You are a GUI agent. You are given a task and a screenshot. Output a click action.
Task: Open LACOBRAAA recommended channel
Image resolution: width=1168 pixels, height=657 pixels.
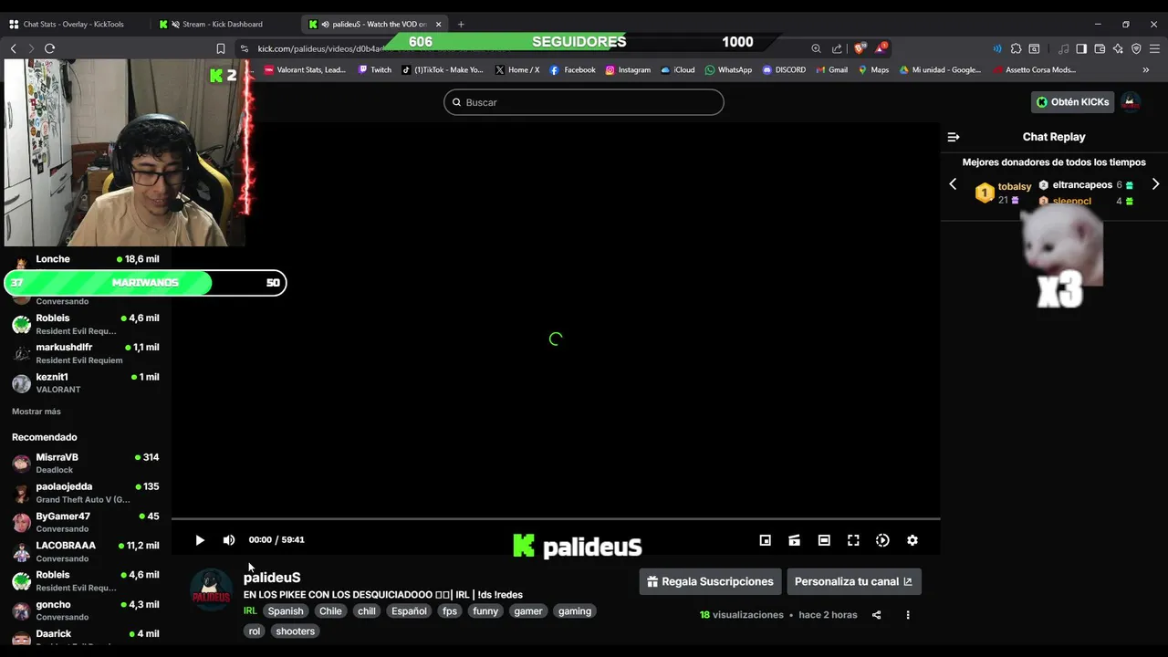point(86,551)
